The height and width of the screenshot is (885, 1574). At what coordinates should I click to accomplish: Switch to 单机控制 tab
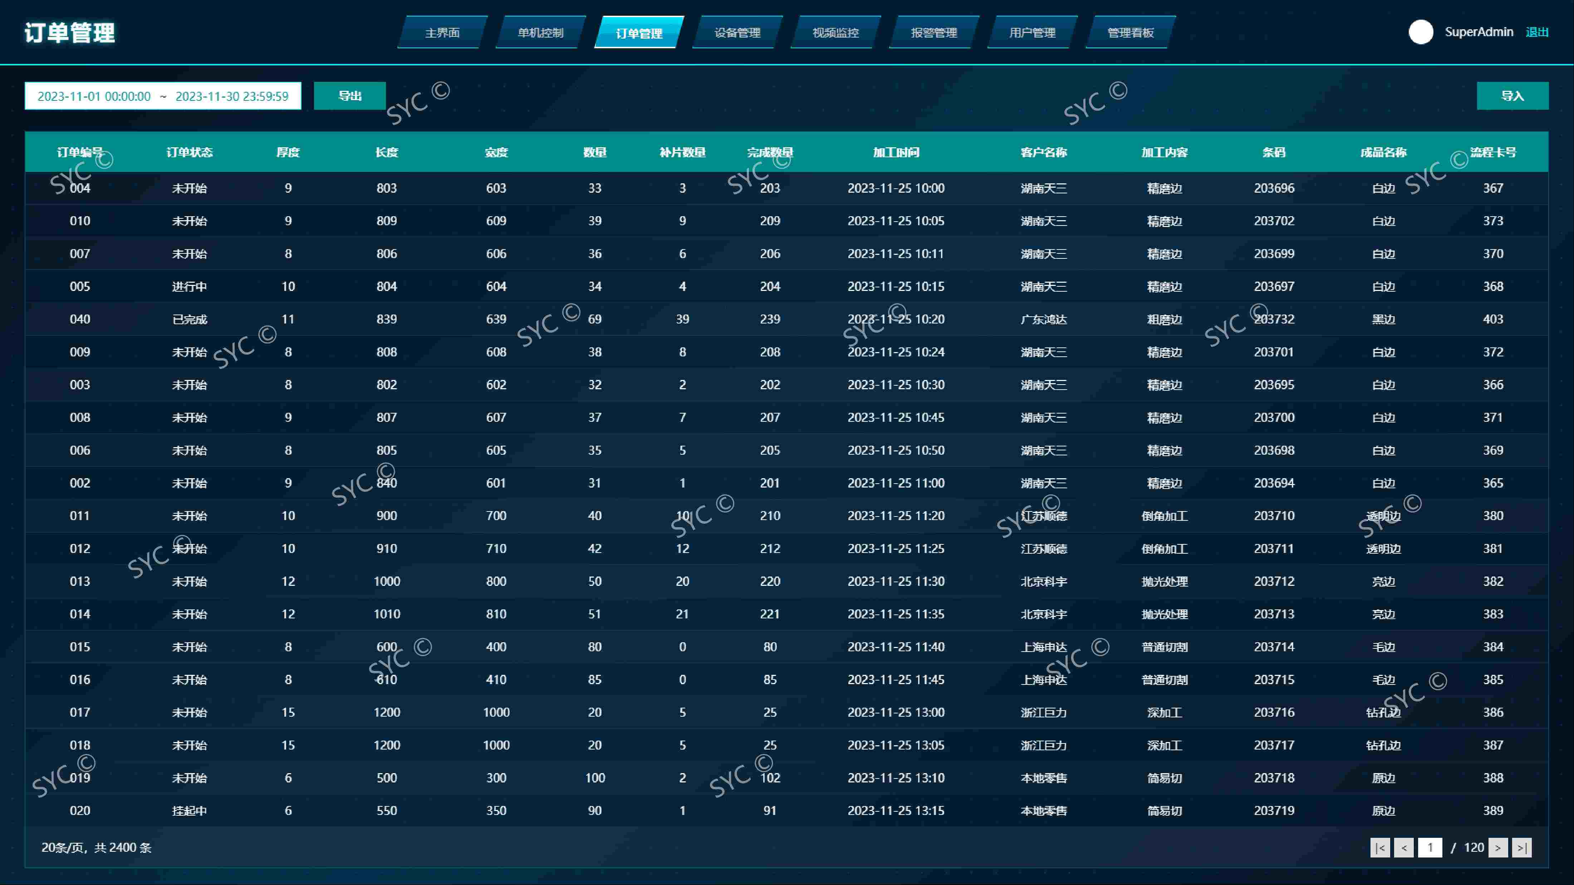[x=541, y=33]
